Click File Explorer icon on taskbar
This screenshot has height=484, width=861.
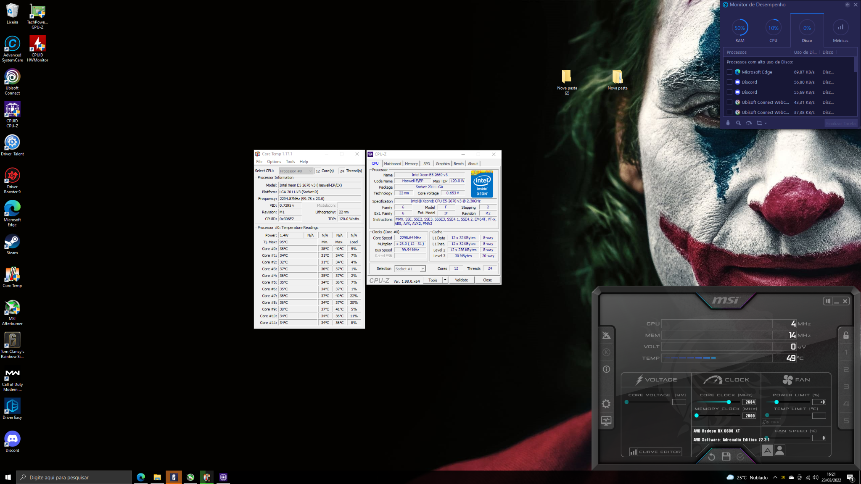tap(157, 477)
